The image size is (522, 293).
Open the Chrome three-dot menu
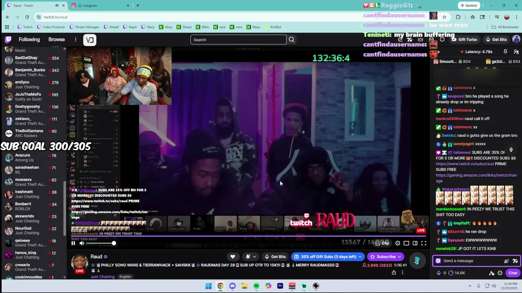[516, 17]
